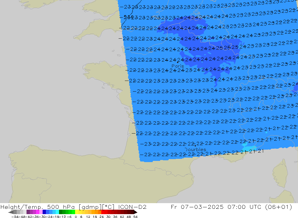
Task: Click the date 'Fr 07-03-2025'
Action: 197,207
